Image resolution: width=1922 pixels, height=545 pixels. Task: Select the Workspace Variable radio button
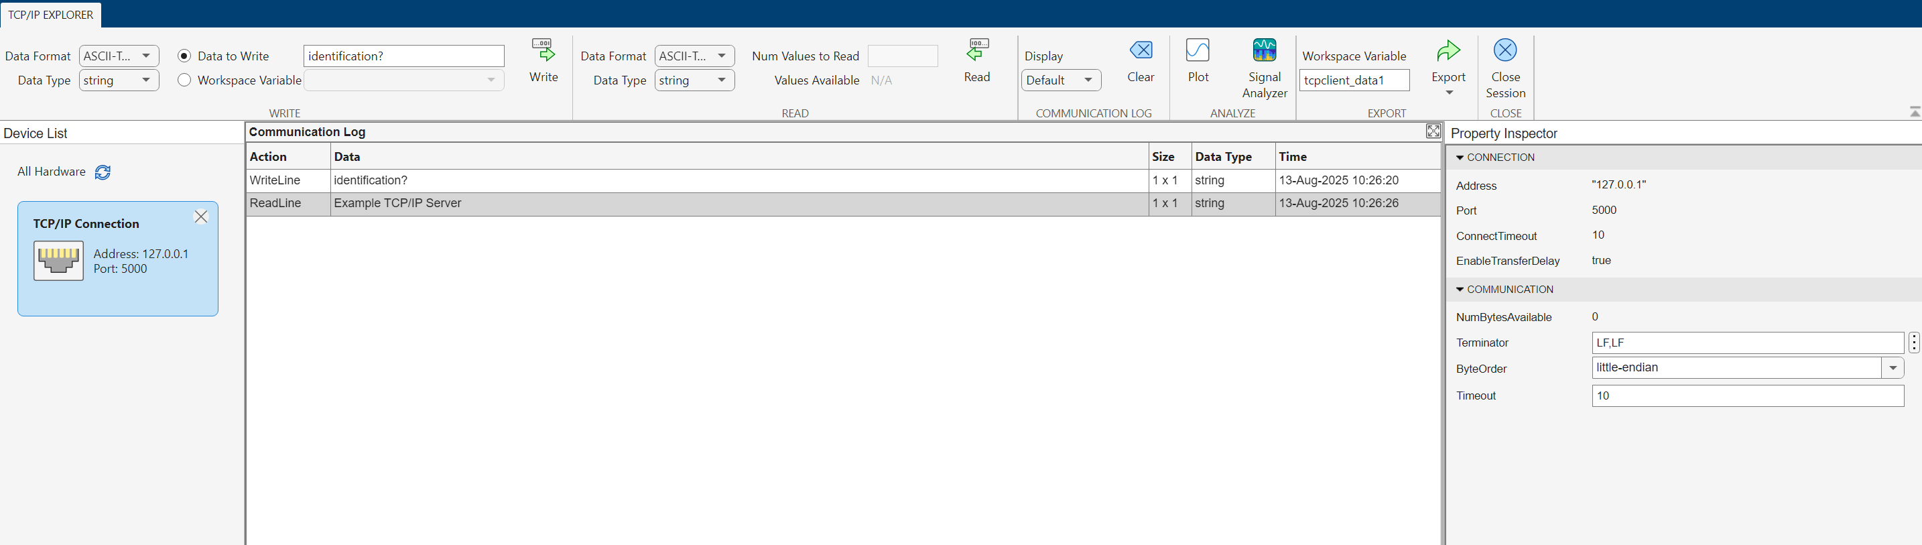pyautogui.click(x=184, y=80)
